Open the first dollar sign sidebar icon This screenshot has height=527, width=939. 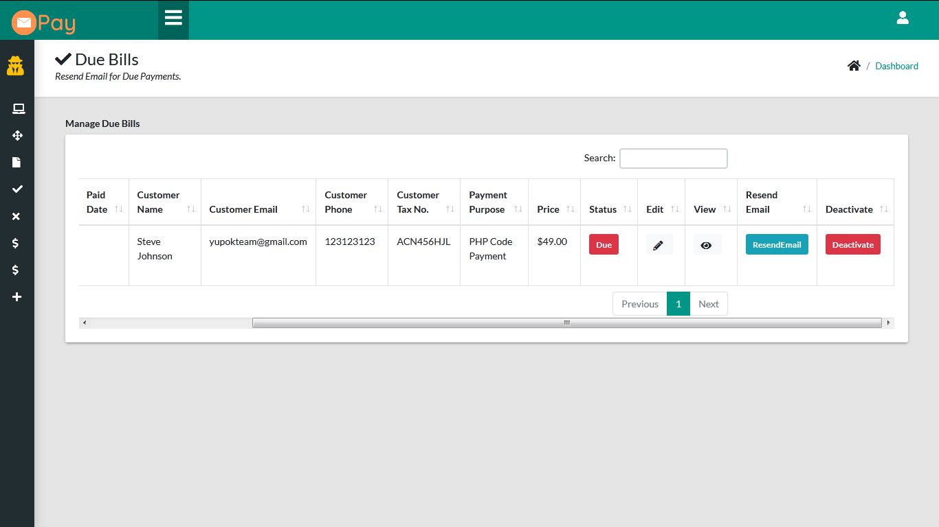[18, 243]
